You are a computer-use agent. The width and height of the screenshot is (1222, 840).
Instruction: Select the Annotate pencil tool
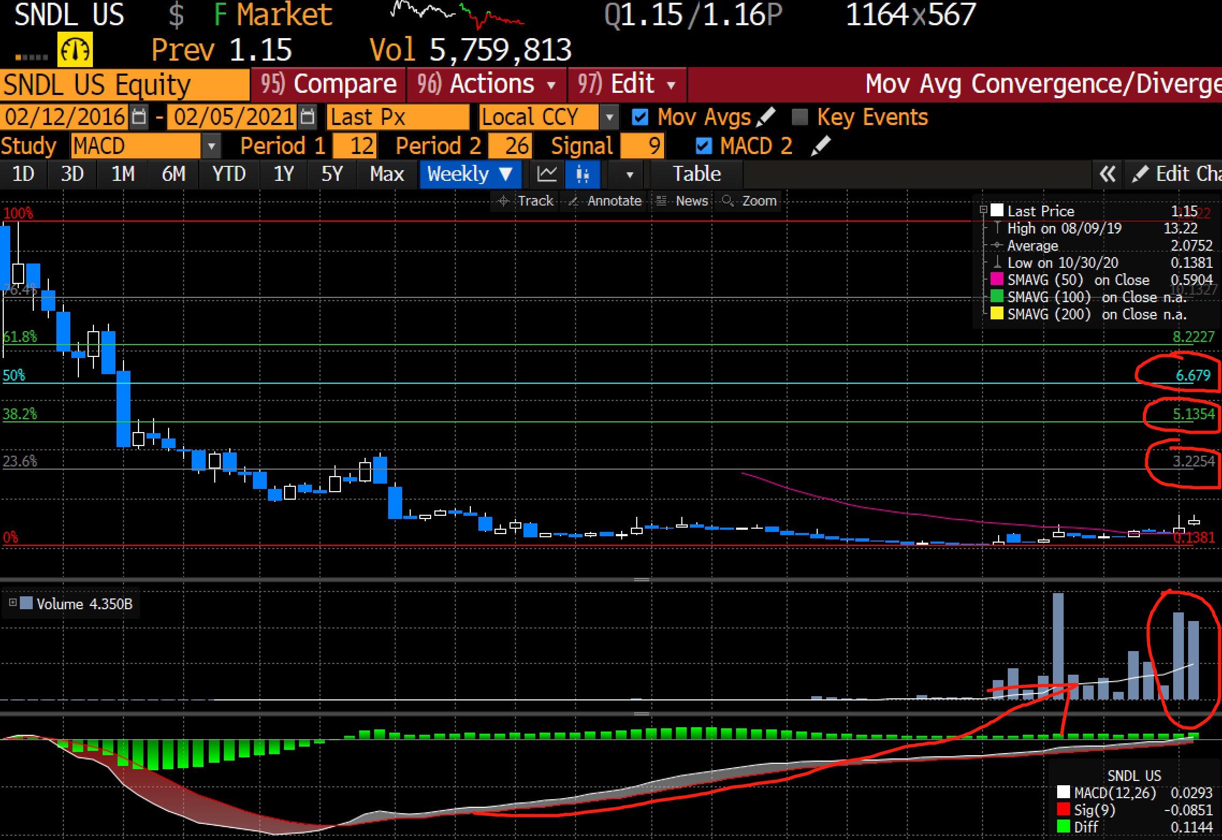614,201
